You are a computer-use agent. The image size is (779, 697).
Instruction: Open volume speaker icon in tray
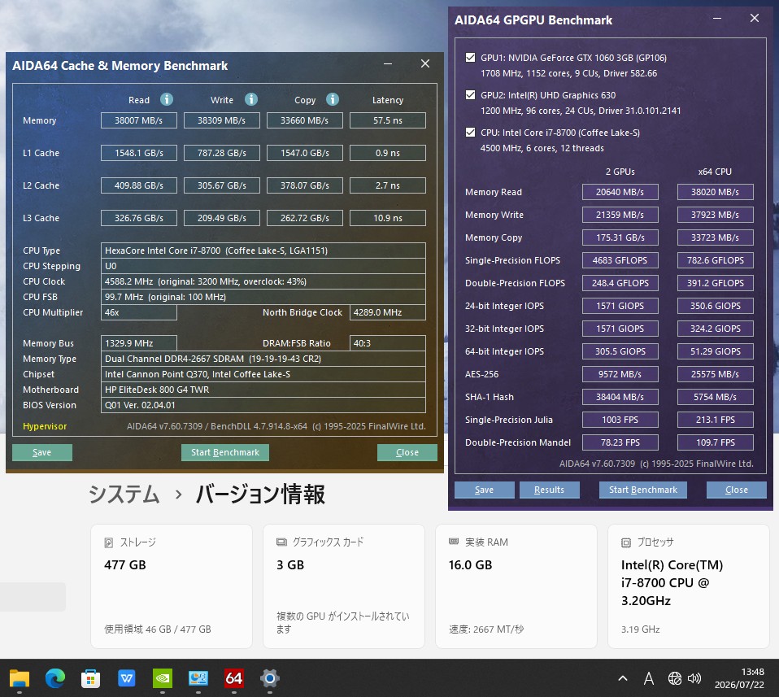(694, 678)
